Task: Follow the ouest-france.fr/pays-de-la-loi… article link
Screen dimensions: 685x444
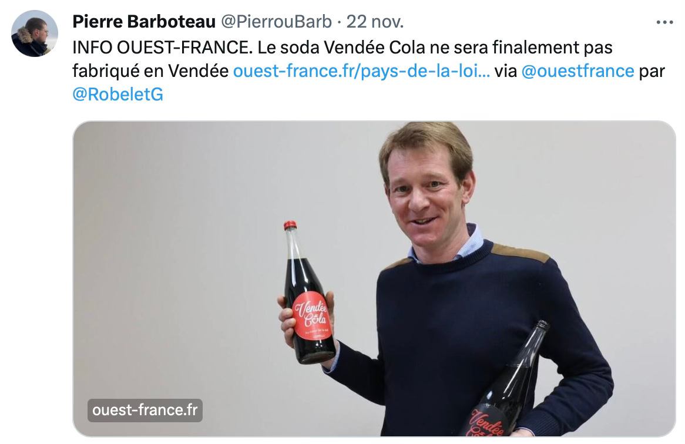Action: coord(362,70)
